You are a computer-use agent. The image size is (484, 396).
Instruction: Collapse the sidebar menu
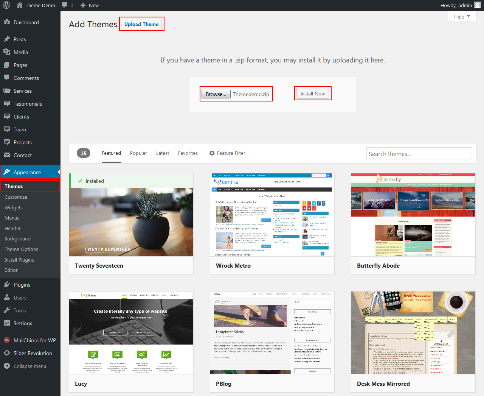click(29, 366)
